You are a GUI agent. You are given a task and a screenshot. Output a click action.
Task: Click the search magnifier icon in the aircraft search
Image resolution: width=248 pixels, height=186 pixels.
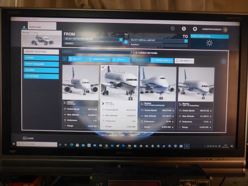(131, 52)
